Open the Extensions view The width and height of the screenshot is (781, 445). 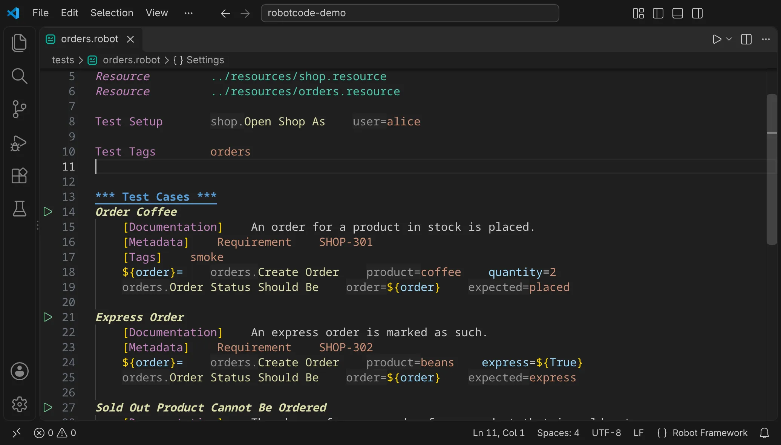pyautogui.click(x=19, y=176)
